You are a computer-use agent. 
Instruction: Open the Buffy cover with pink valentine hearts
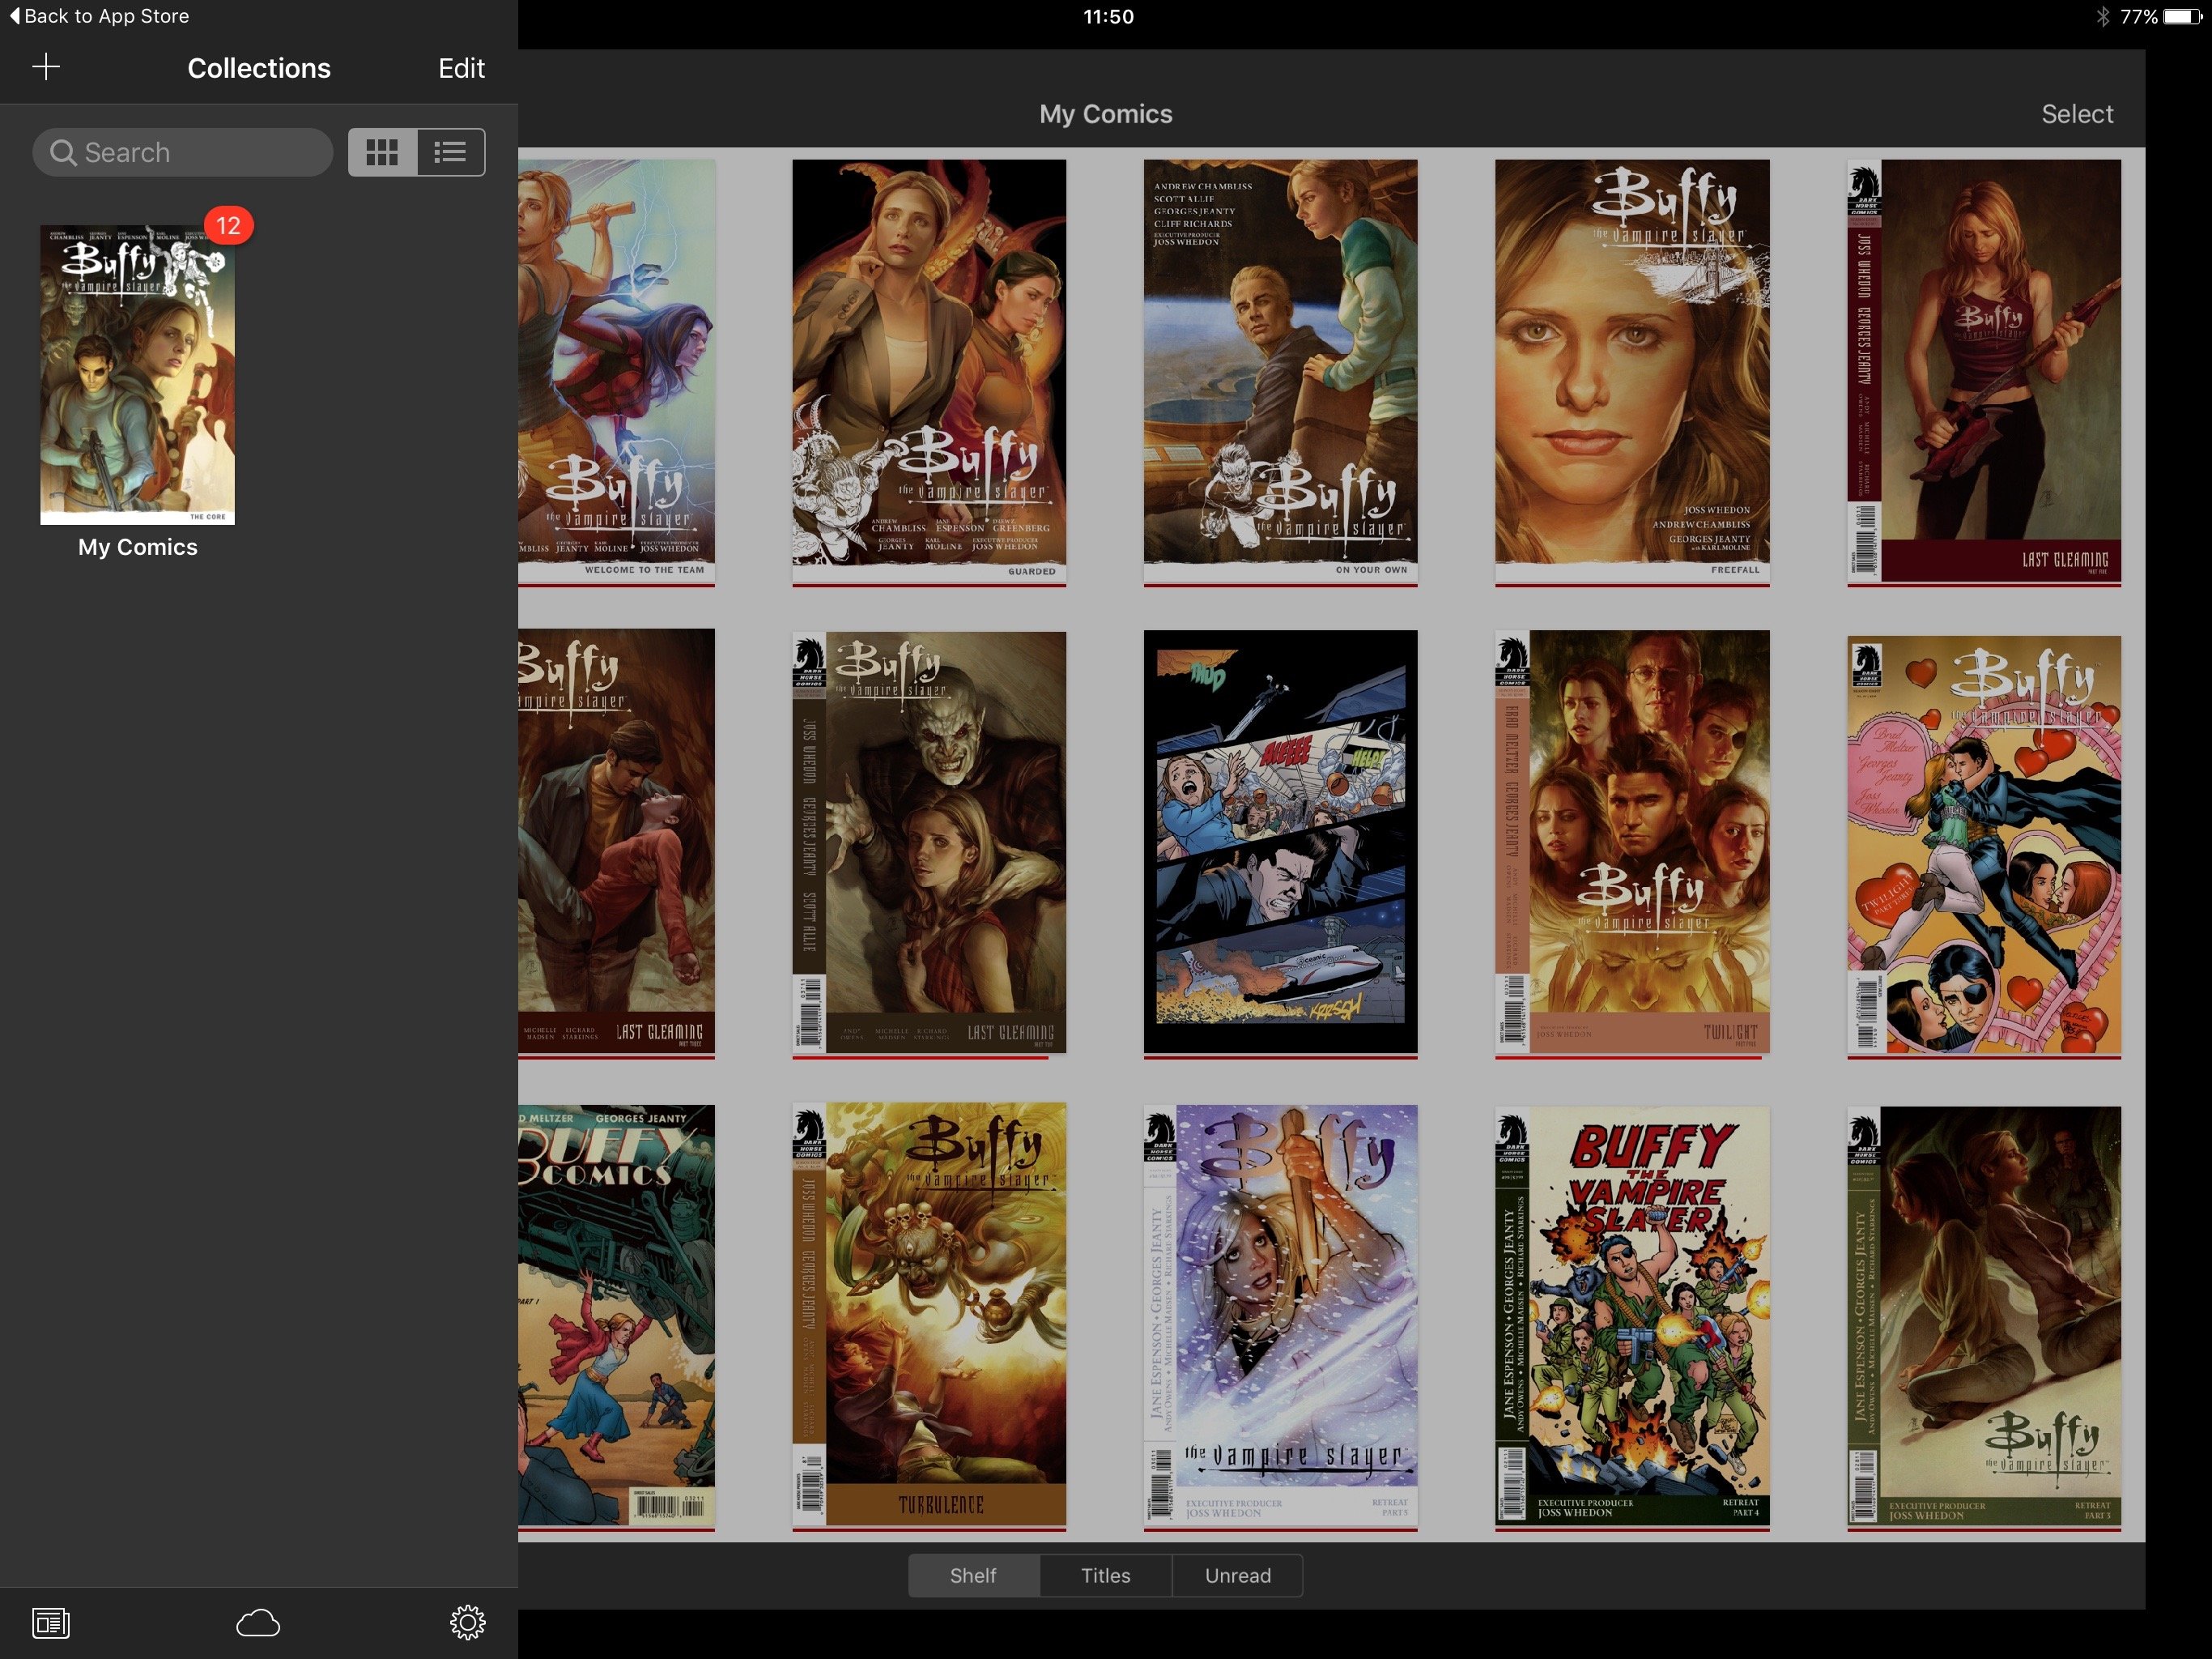point(1984,846)
